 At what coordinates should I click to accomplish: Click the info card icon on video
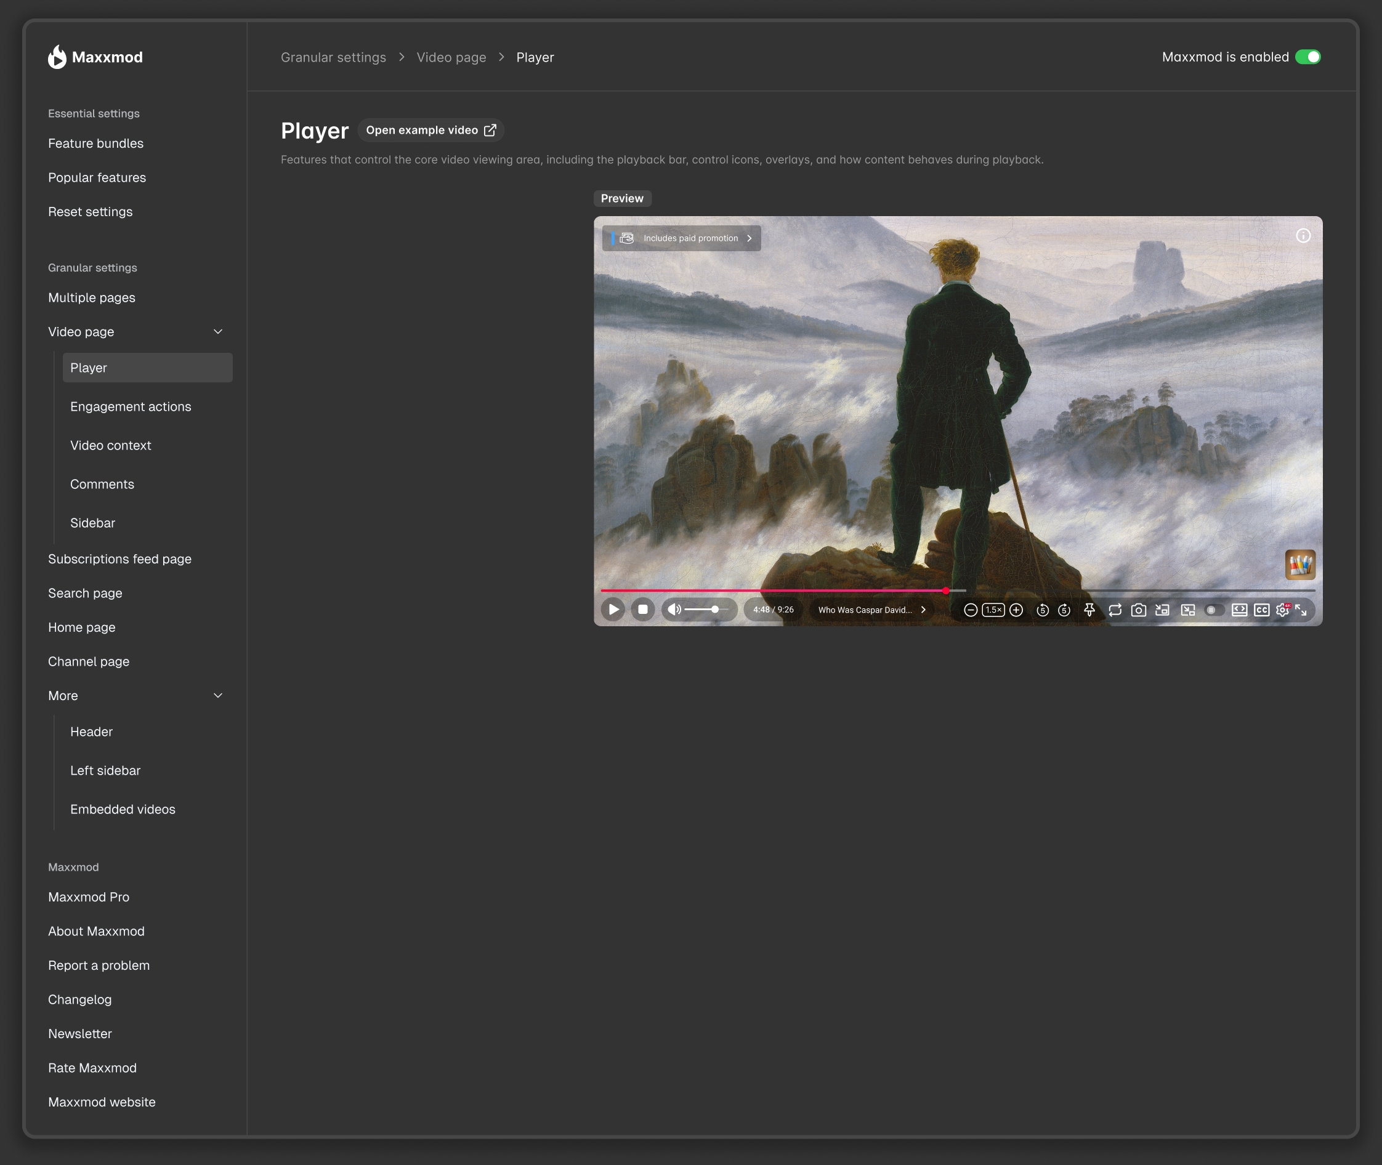(x=1303, y=236)
